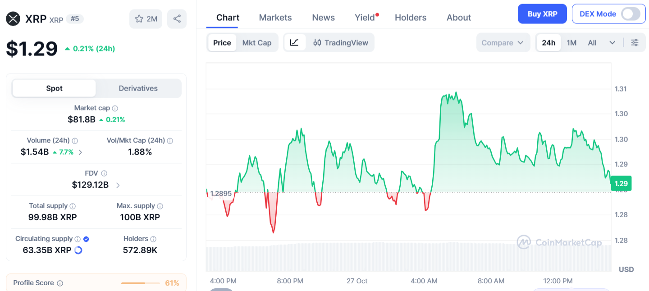This screenshot has width=649, height=291.
Task: Click the USD currency label on chart
Action: pyautogui.click(x=626, y=269)
